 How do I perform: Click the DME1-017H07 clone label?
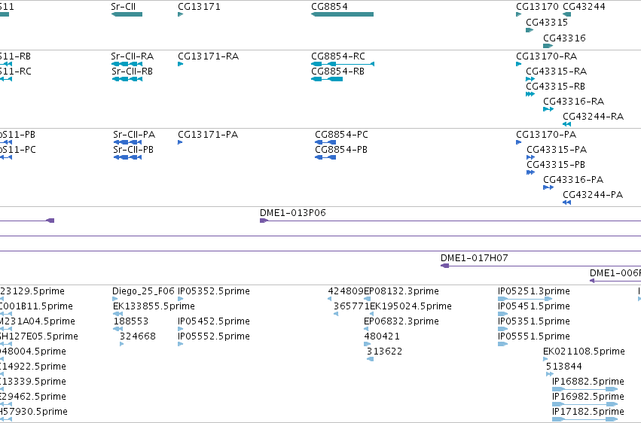(475, 258)
